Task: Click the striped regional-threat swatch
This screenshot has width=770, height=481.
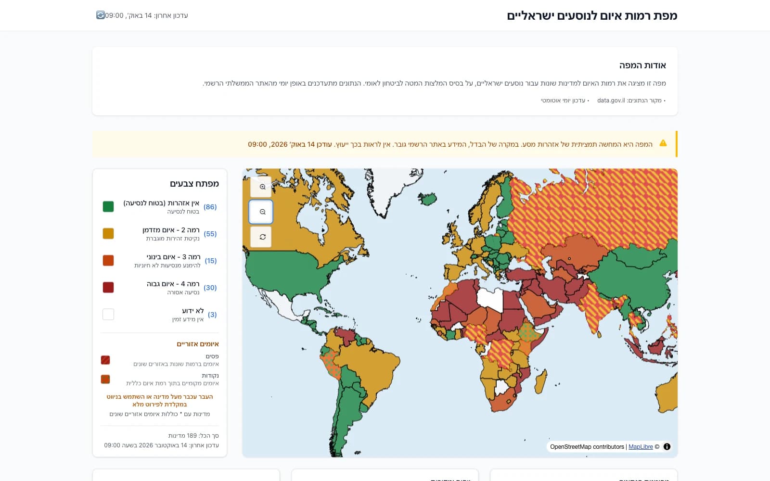Action: click(105, 360)
